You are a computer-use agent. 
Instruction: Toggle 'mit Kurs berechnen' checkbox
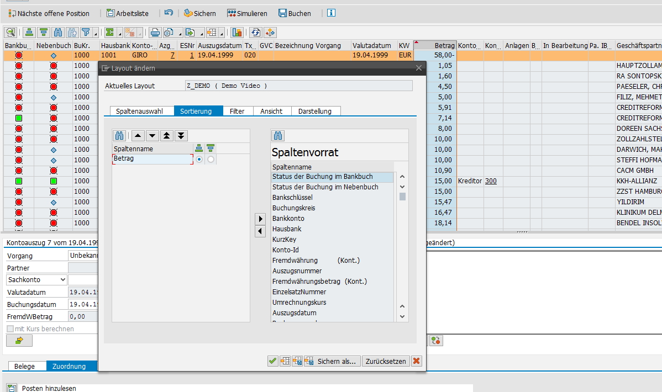[x=10, y=329]
